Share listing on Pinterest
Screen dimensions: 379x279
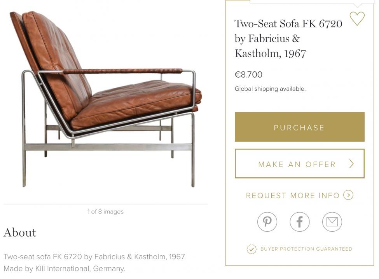tap(267, 222)
